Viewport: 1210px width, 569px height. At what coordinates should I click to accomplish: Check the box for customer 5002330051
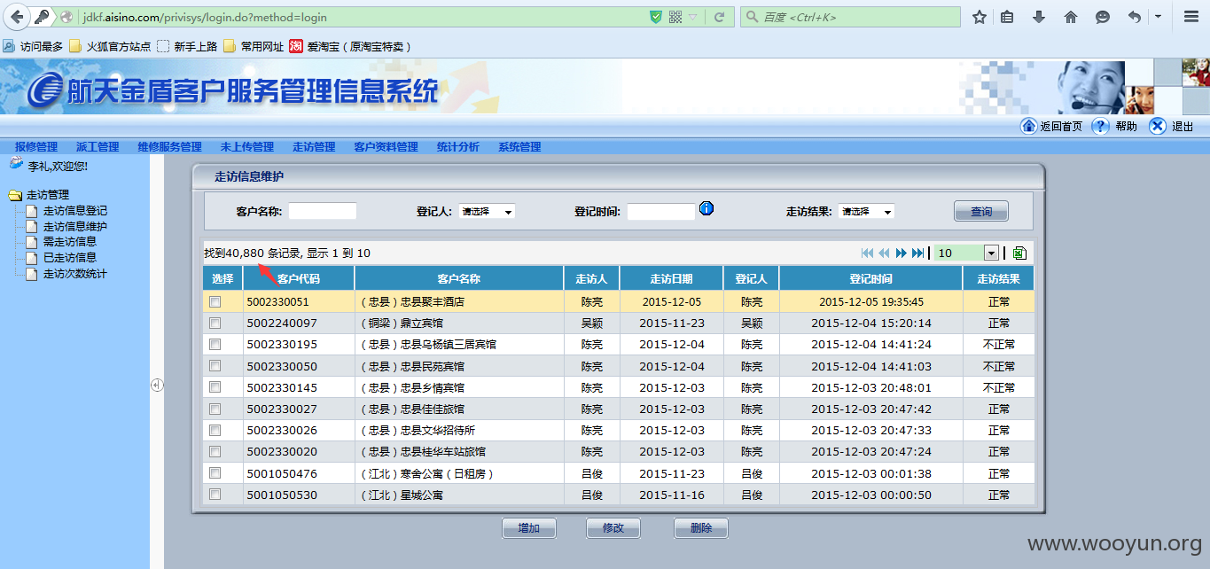(215, 302)
